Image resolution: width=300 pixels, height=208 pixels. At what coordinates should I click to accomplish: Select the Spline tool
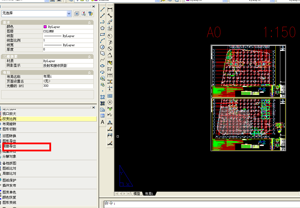[x=102, y=60]
